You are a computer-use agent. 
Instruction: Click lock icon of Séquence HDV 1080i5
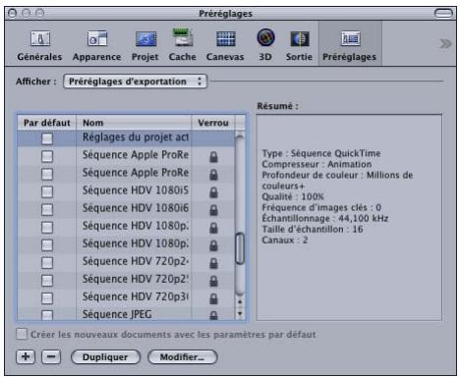[x=213, y=192]
